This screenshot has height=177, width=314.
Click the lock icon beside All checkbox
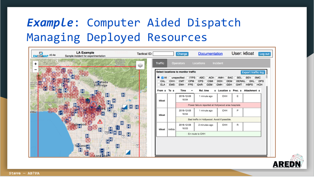[x=158, y=77]
